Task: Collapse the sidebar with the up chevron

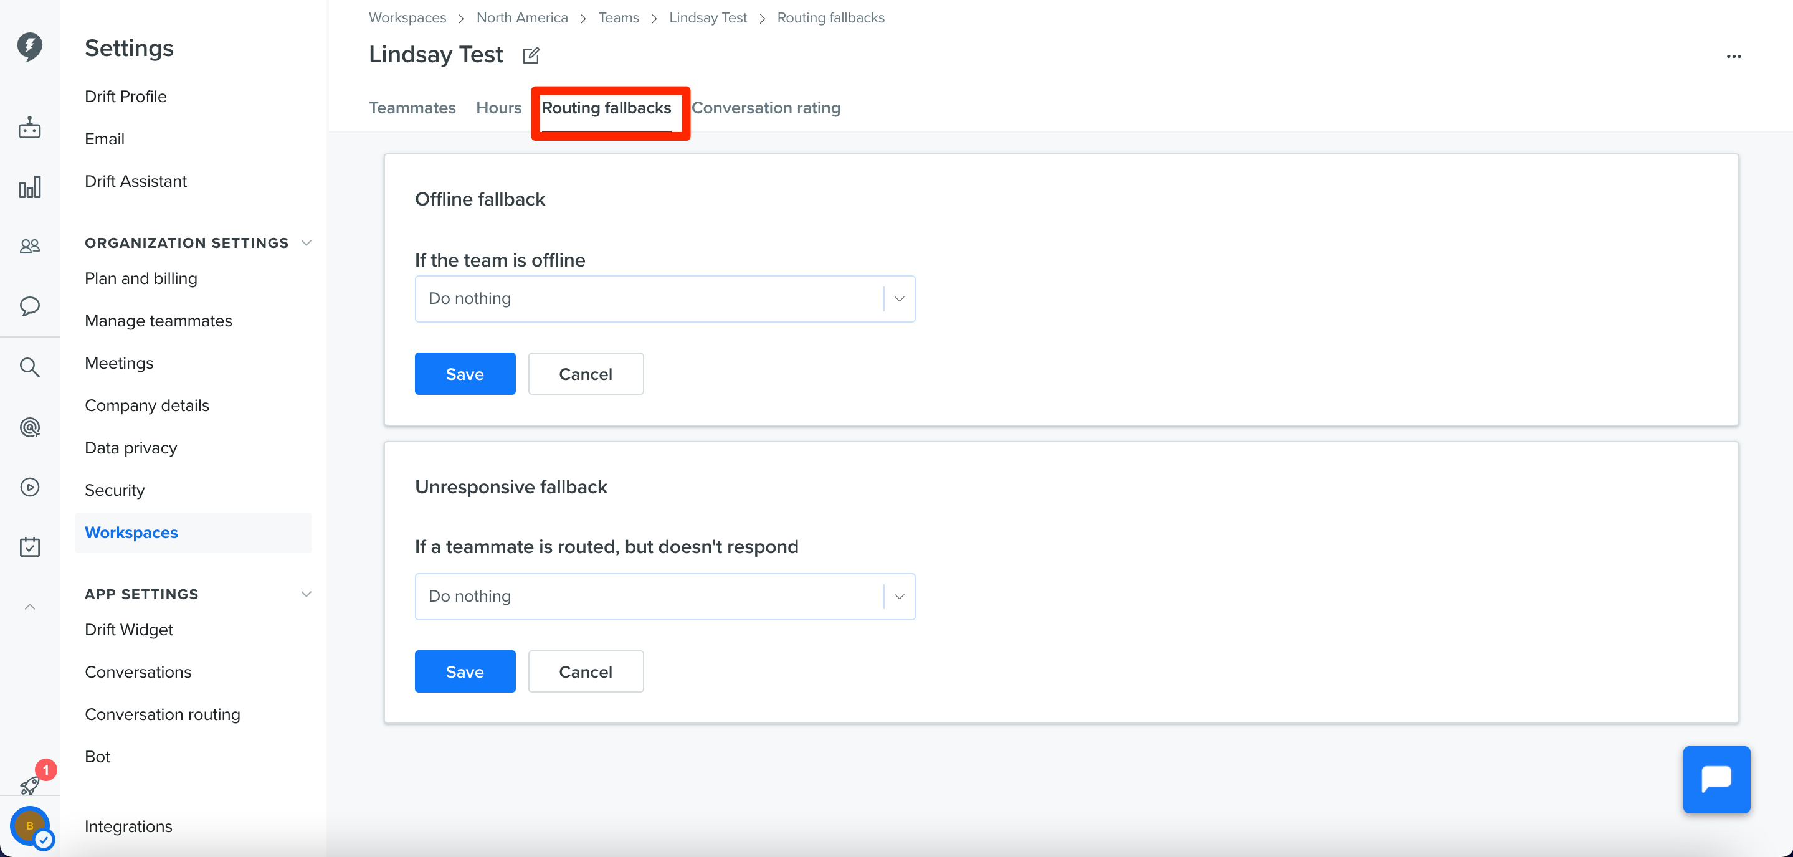Action: [x=29, y=607]
